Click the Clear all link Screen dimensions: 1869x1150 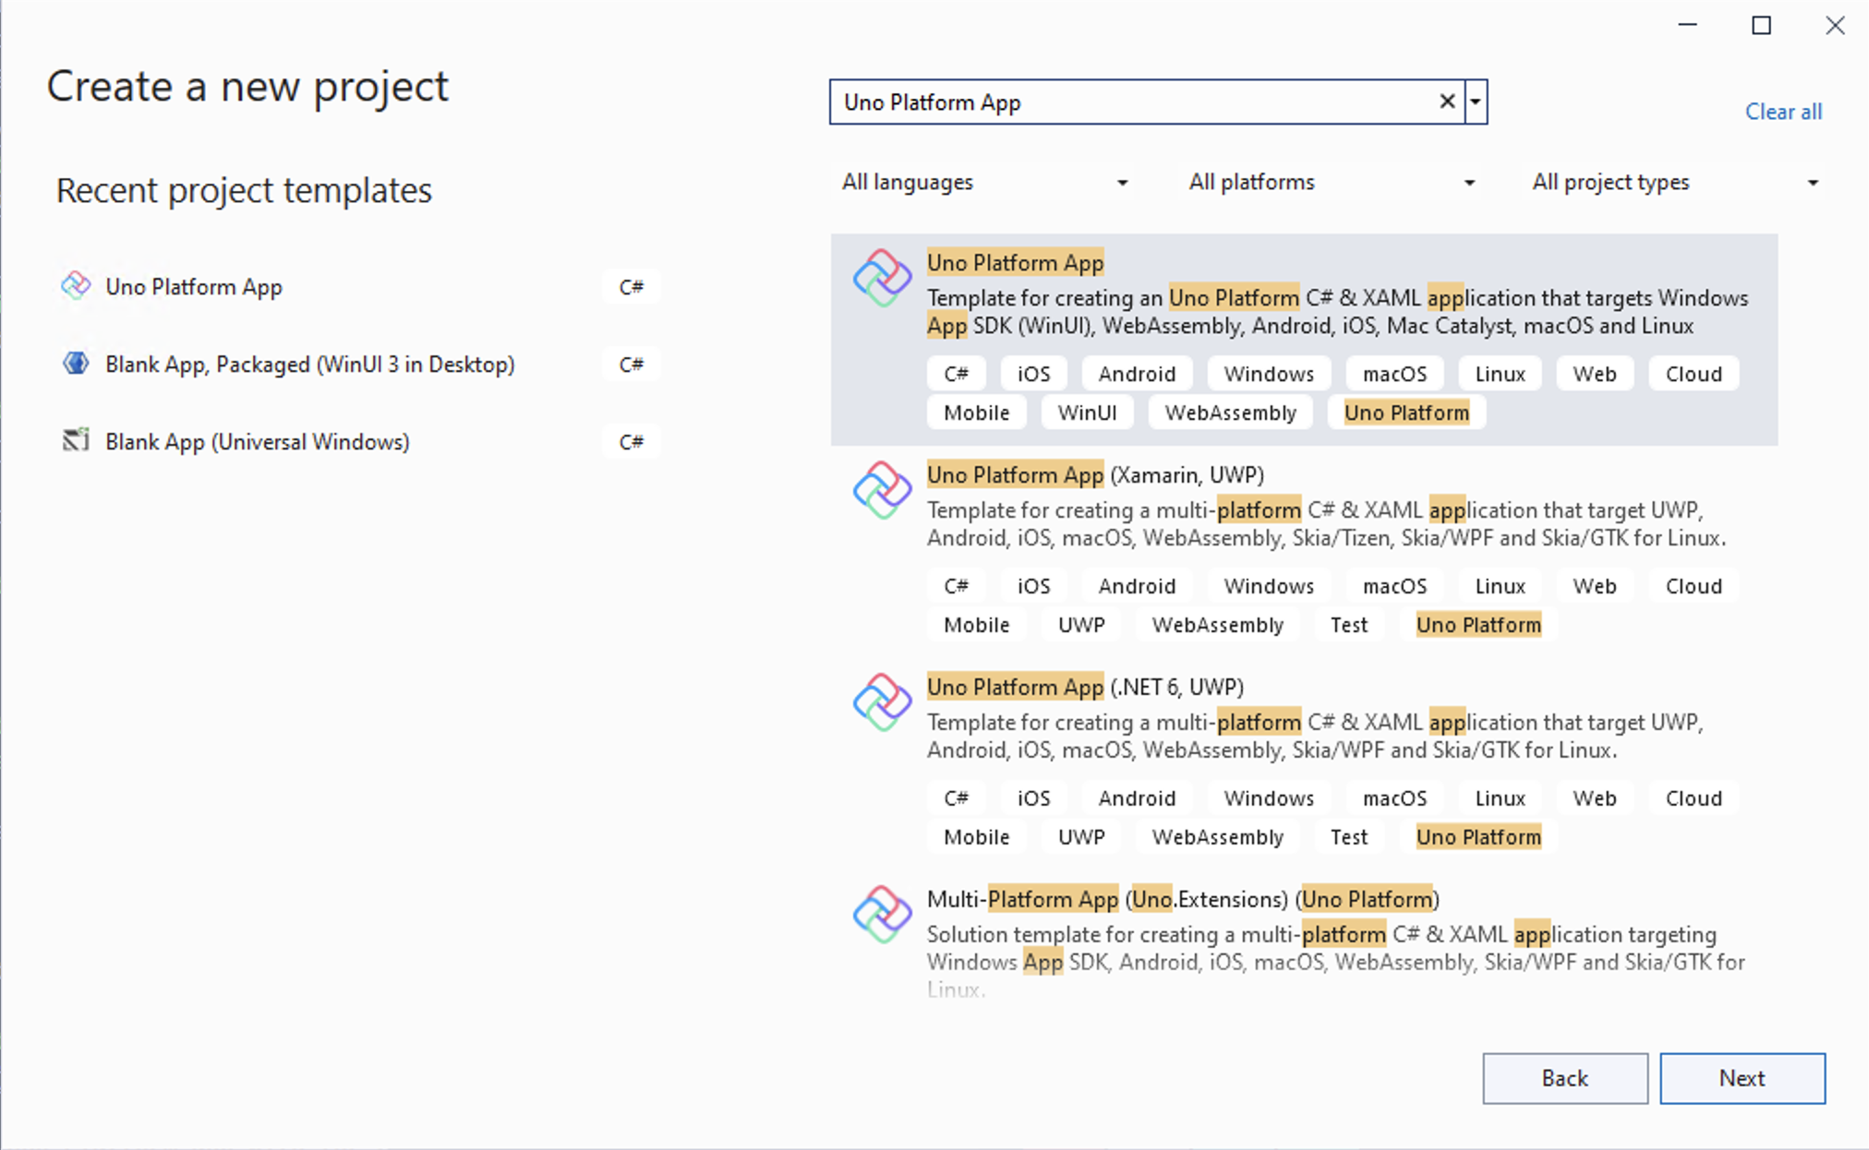tap(1783, 111)
